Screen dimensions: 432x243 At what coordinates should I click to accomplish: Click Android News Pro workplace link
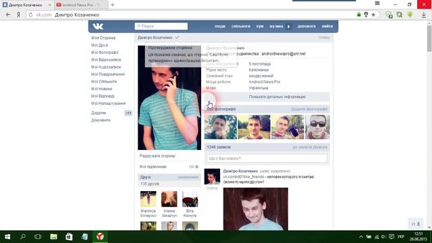[265, 82]
